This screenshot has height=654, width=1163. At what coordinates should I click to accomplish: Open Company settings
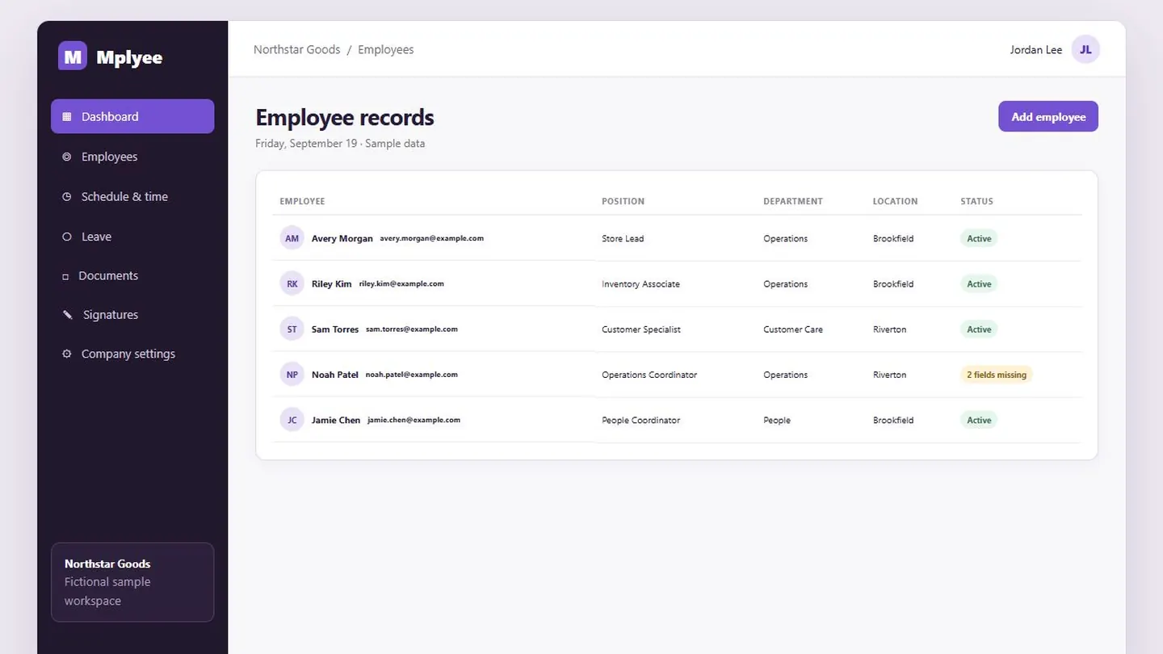click(x=132, y=354)
